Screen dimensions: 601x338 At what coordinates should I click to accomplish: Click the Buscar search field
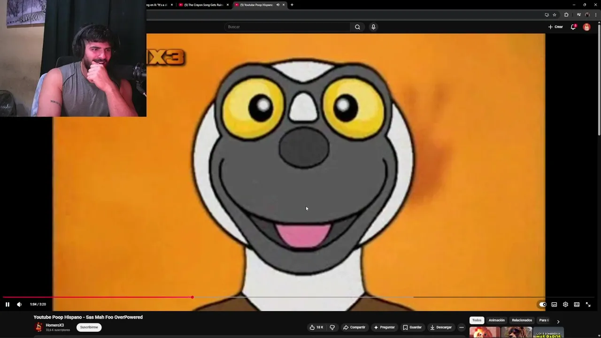tap(287, 27)
